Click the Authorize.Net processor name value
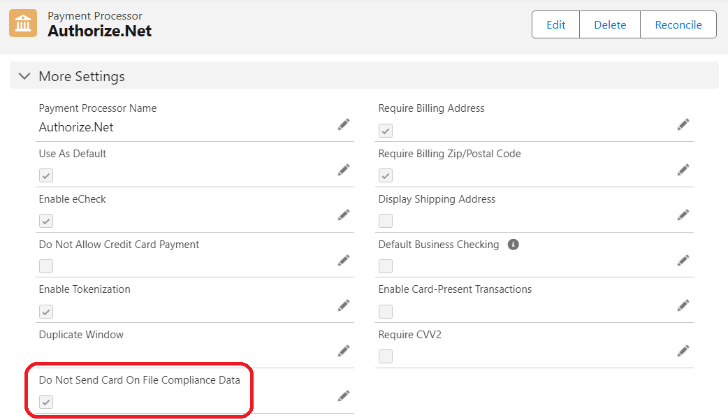Image resolution: width=728 pixels, height=420 pixels. [76, 127]
